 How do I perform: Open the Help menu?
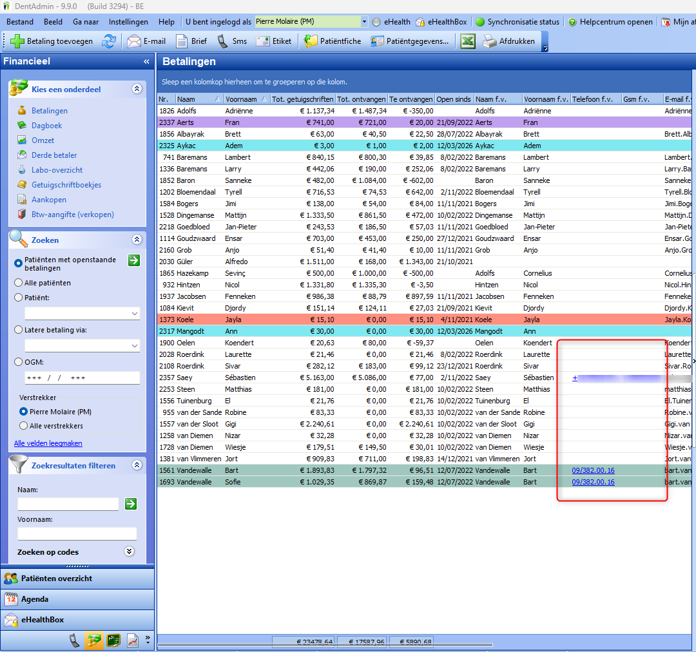pyautogui.click(x=166, y=22)
